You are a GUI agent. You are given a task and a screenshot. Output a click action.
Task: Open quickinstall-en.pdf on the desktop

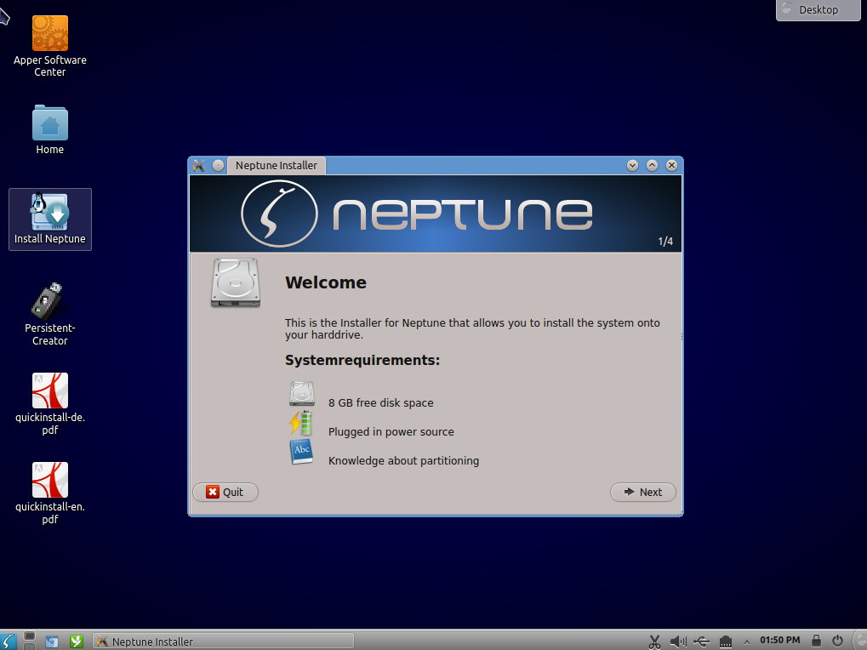click(x=49, y=493)
